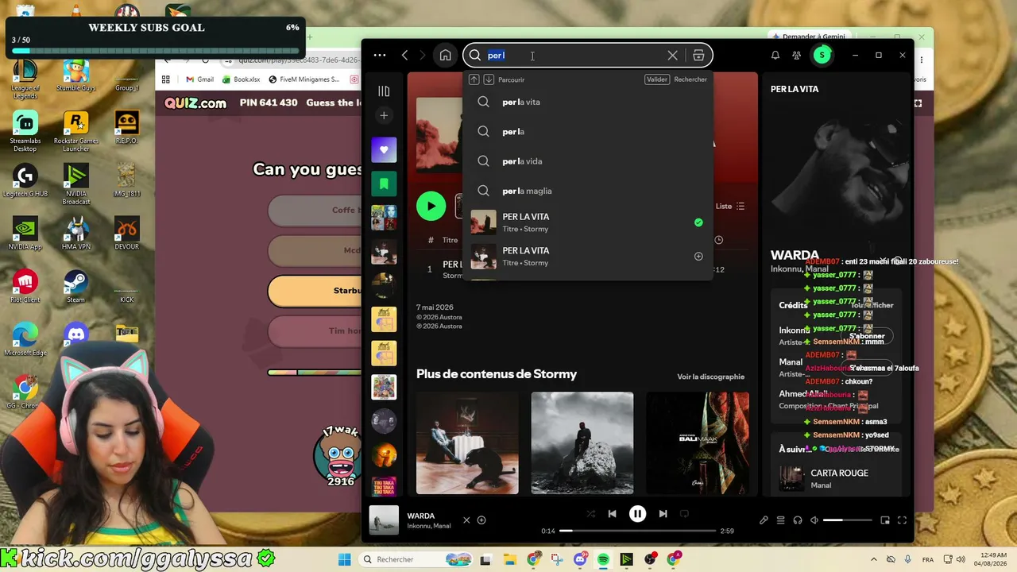Play the PER LA VITA album
Screen dimensions: 1017x572
[431, 207]
